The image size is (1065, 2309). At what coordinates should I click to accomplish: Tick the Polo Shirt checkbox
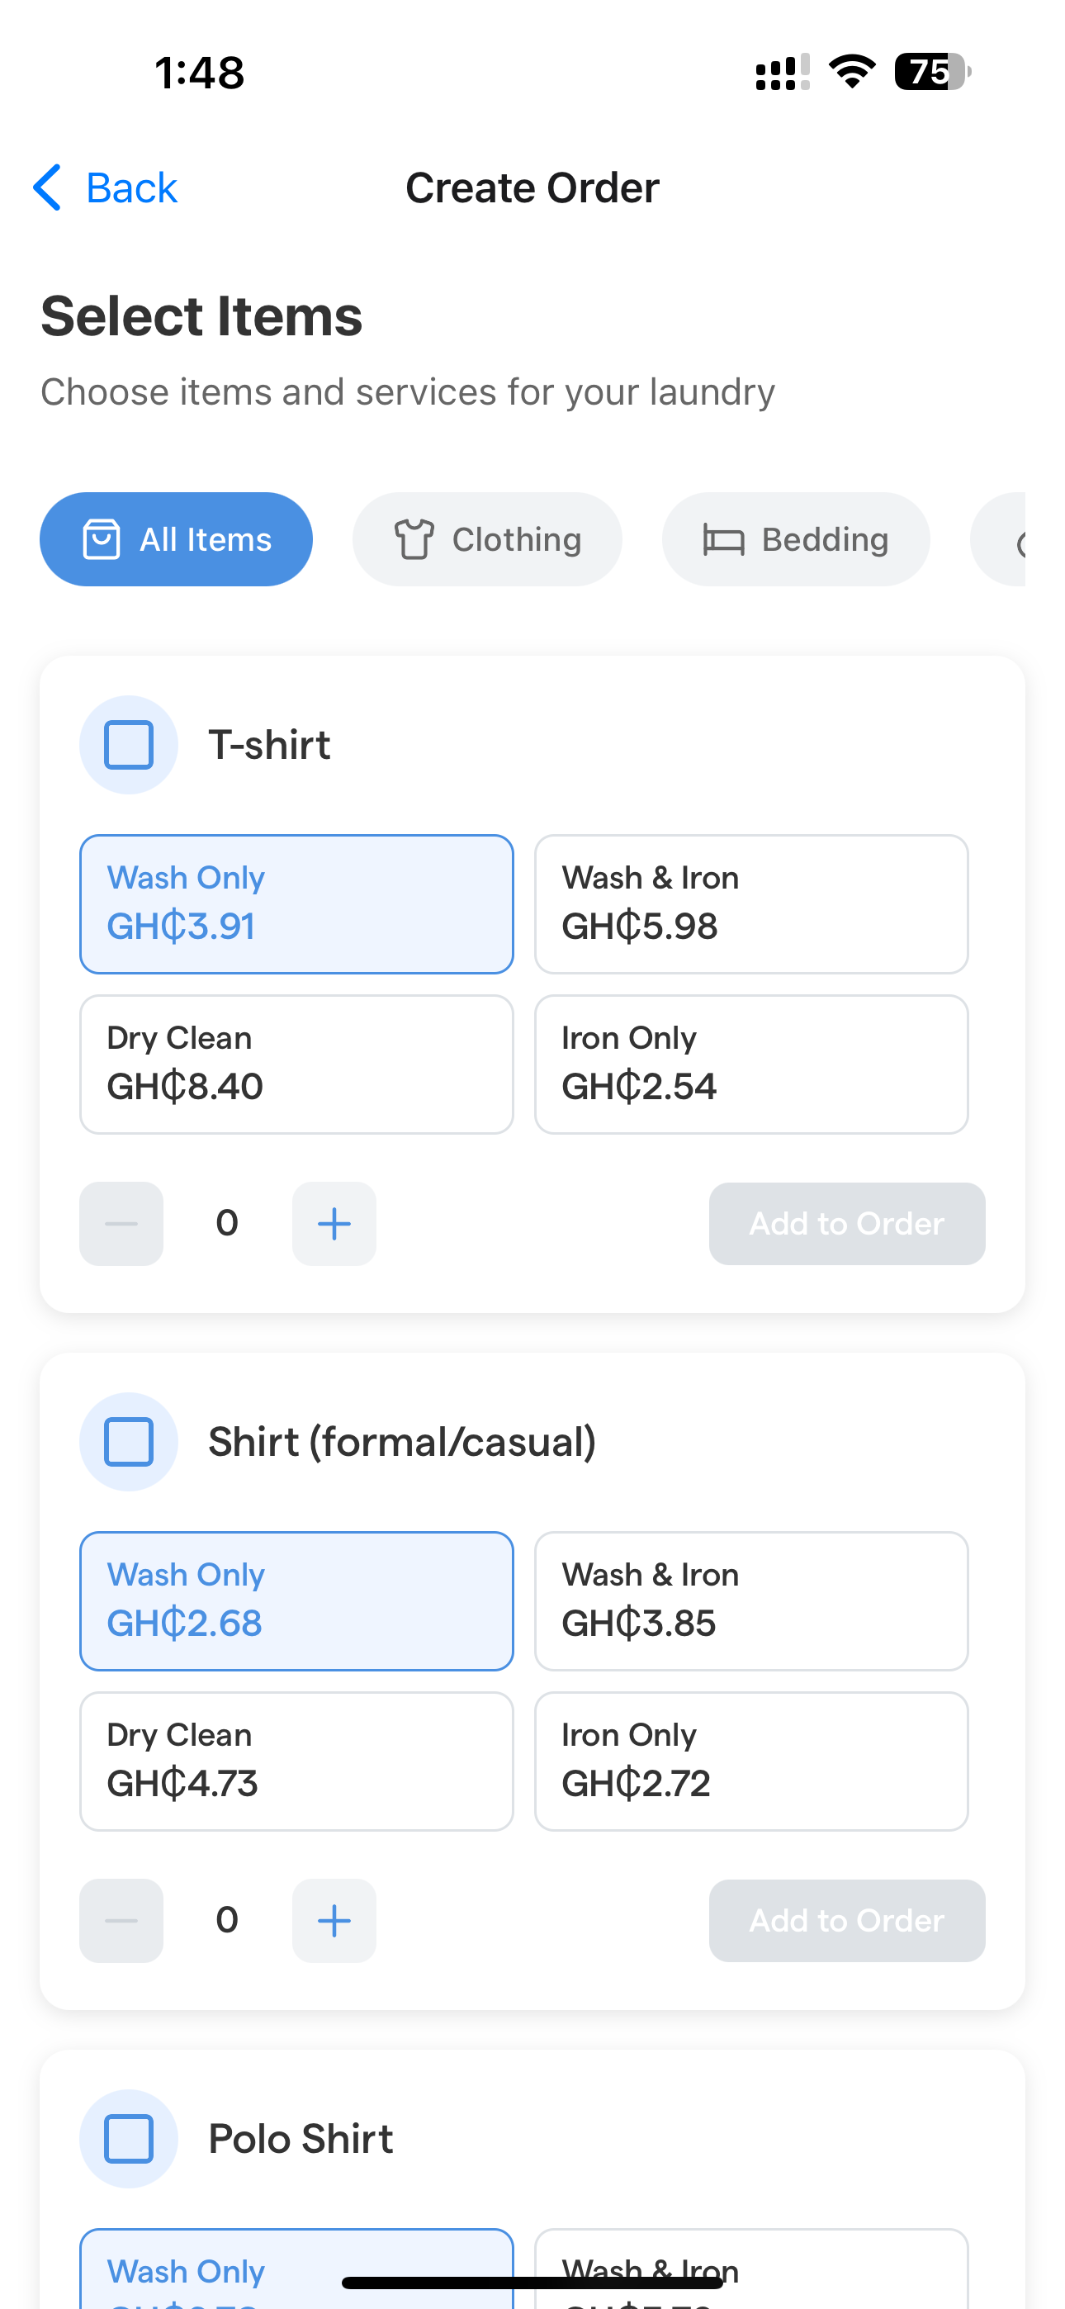pyautogui.click(x=128, y=2138)
